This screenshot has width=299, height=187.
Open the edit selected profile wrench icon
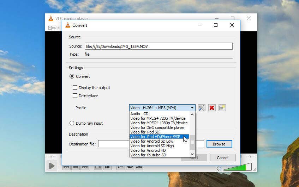point(202,108)
